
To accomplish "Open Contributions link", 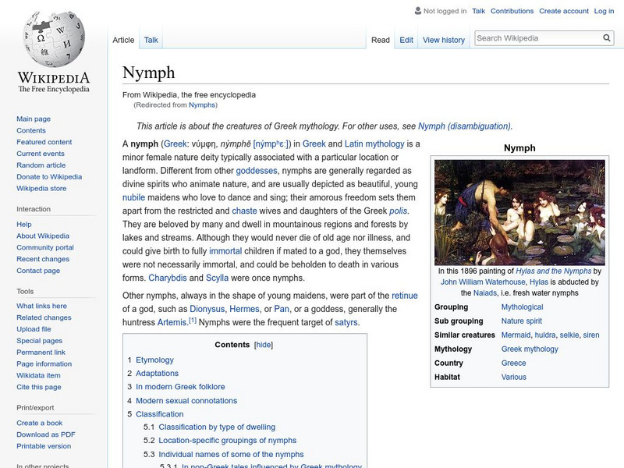I will pos(512,11).
